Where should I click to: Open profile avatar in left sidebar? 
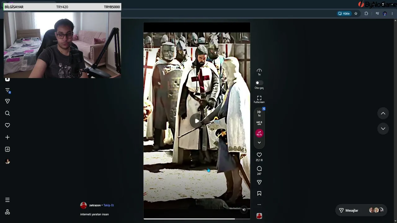point(7,161)
